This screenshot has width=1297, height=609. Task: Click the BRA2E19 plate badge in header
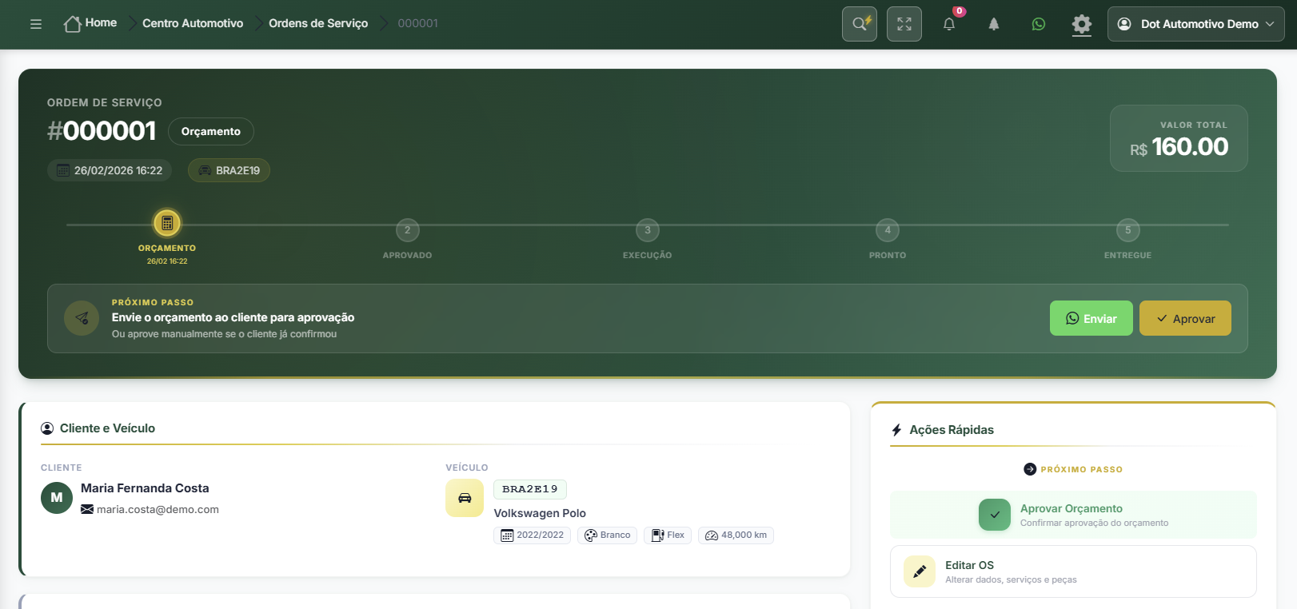pyautogui.click(x=229, y=170)
